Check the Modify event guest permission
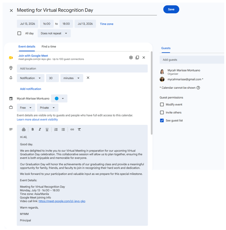 coord(162,105)
